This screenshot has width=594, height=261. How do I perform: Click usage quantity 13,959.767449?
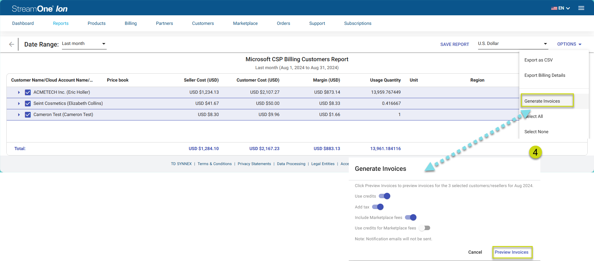coord(386,92)
